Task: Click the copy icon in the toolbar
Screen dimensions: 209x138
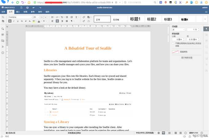Action: click(x=3, y=17)
